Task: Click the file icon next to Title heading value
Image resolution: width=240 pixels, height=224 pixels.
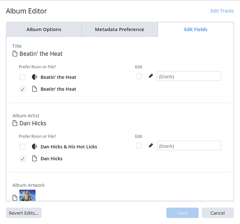Action: click(15, 54)
